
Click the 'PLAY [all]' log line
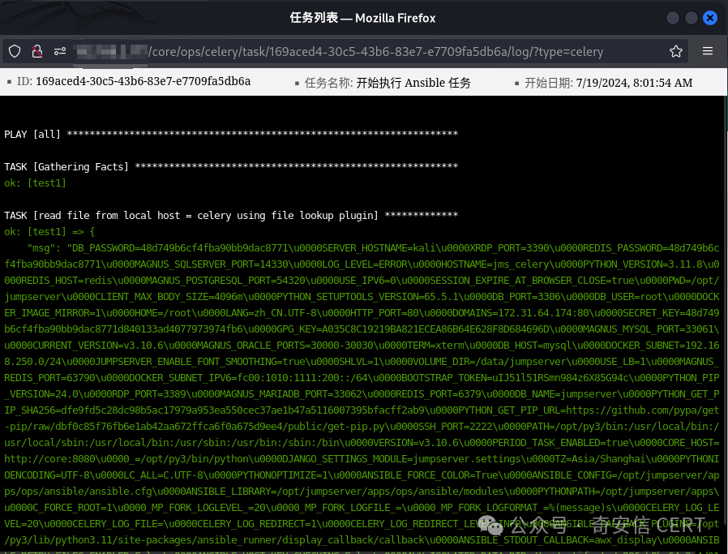[231, 134]
